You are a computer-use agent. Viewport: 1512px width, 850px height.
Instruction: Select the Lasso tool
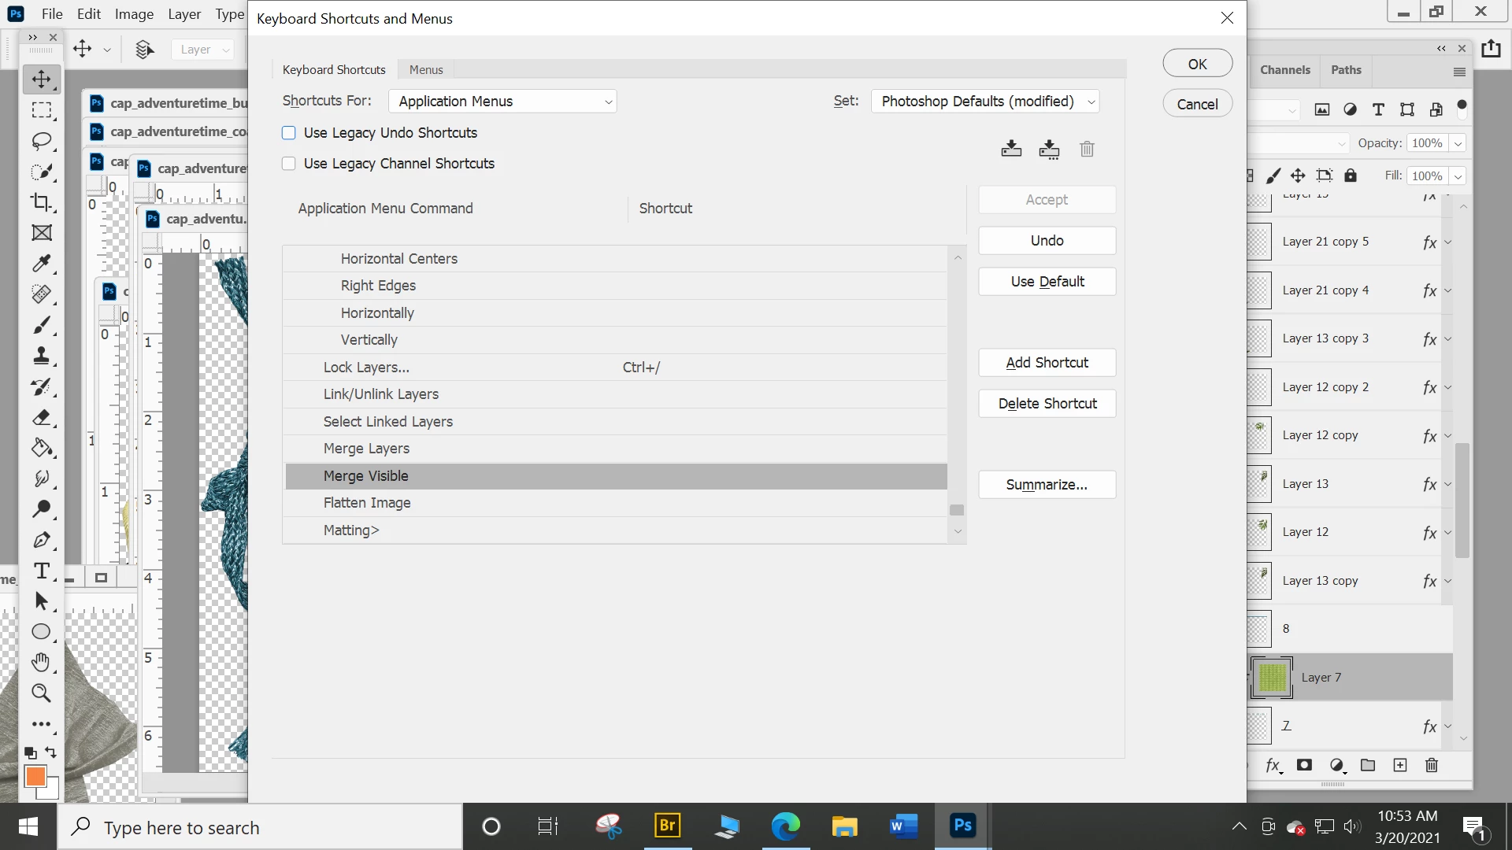click(41, 141)
